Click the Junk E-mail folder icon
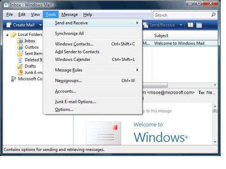Viewport: 226px width, 169px height. [x=20, y=73]
